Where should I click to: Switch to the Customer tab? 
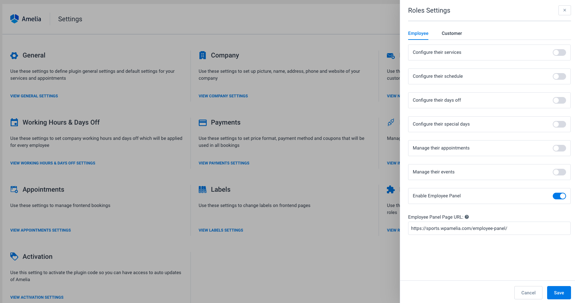452,33
